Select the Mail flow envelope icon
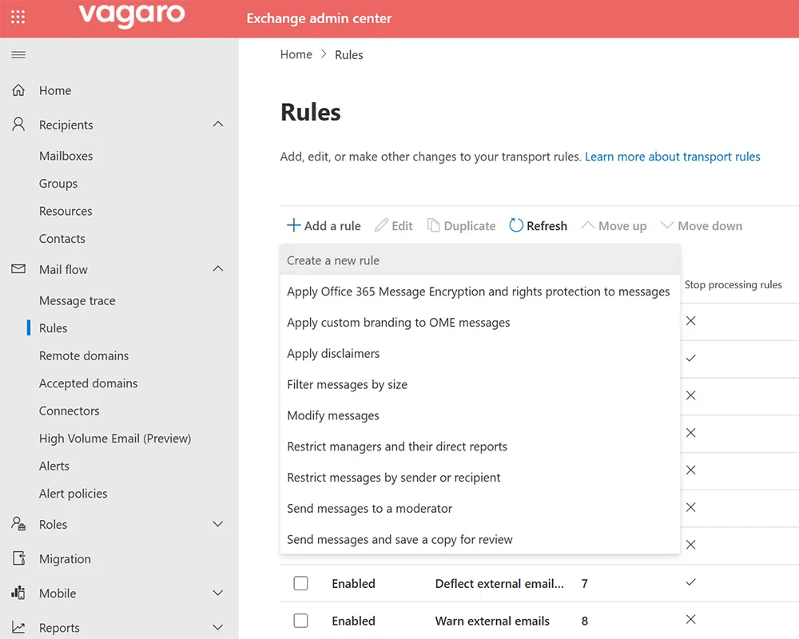The width and height of the screenshot is (799, 639). click(18, 269)
